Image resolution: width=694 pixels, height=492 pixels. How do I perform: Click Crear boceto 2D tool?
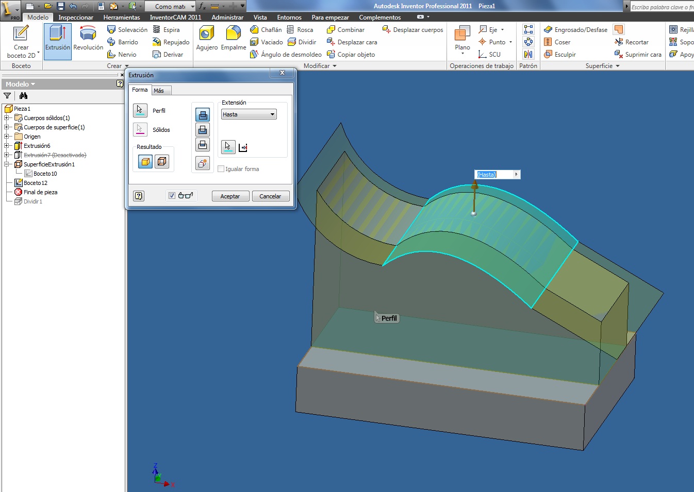click(22, 41)
